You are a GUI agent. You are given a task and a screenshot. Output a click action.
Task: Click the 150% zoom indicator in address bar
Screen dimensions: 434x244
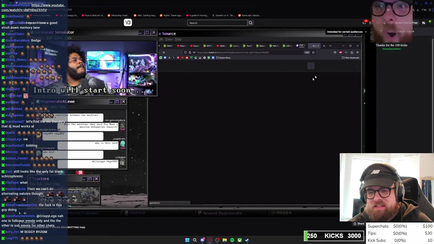tap(307, 53)
